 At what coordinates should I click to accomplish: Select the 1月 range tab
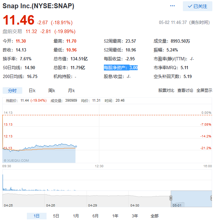tap(76, 216)
